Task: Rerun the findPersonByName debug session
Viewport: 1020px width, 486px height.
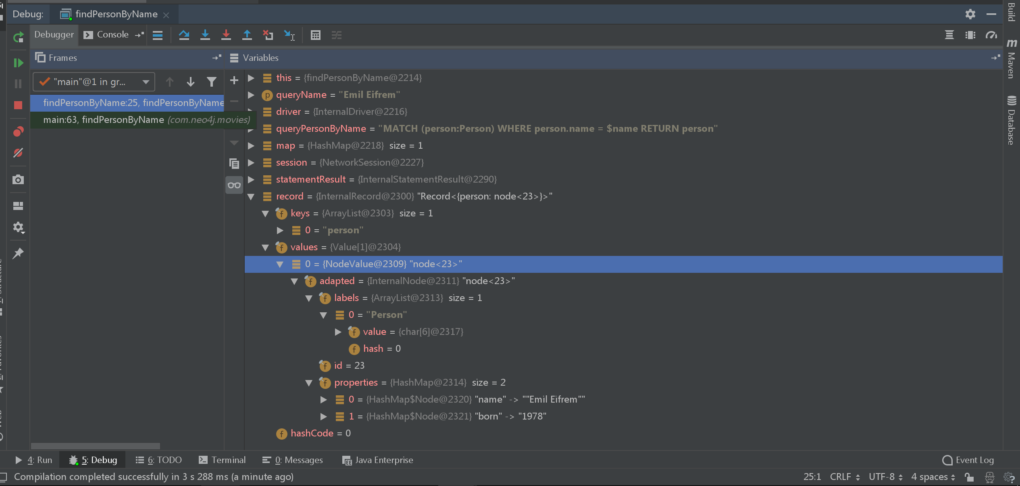Action: [x=18, y=37]
